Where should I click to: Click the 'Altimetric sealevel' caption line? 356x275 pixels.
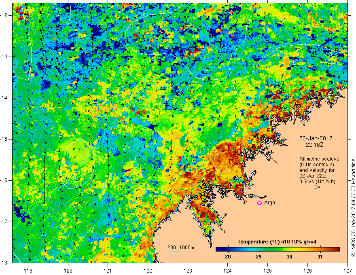click(320, 159)
